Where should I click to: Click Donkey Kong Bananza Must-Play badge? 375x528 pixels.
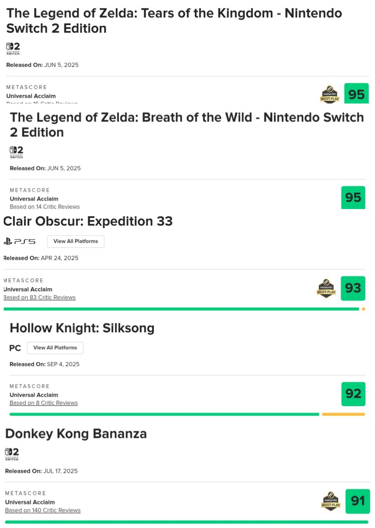[330, 501]
